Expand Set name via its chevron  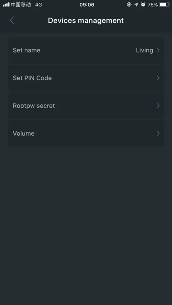click(x=158, y=50)
